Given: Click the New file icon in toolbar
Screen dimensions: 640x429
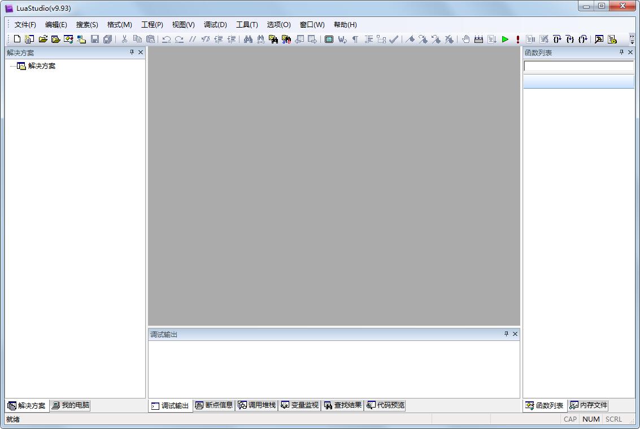Looking at the screenshot, I should (x=17, y=39).
